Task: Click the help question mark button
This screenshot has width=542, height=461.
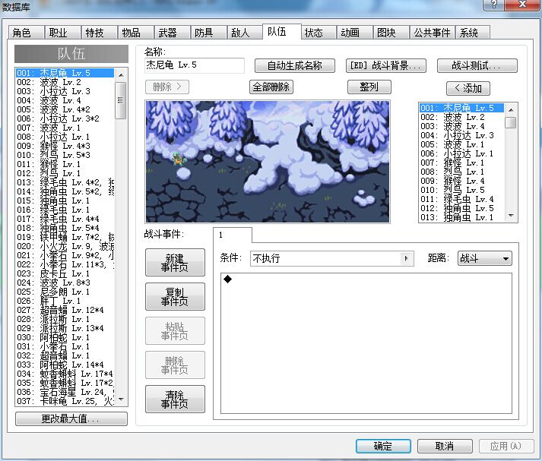Action: [x=493, y=5]
